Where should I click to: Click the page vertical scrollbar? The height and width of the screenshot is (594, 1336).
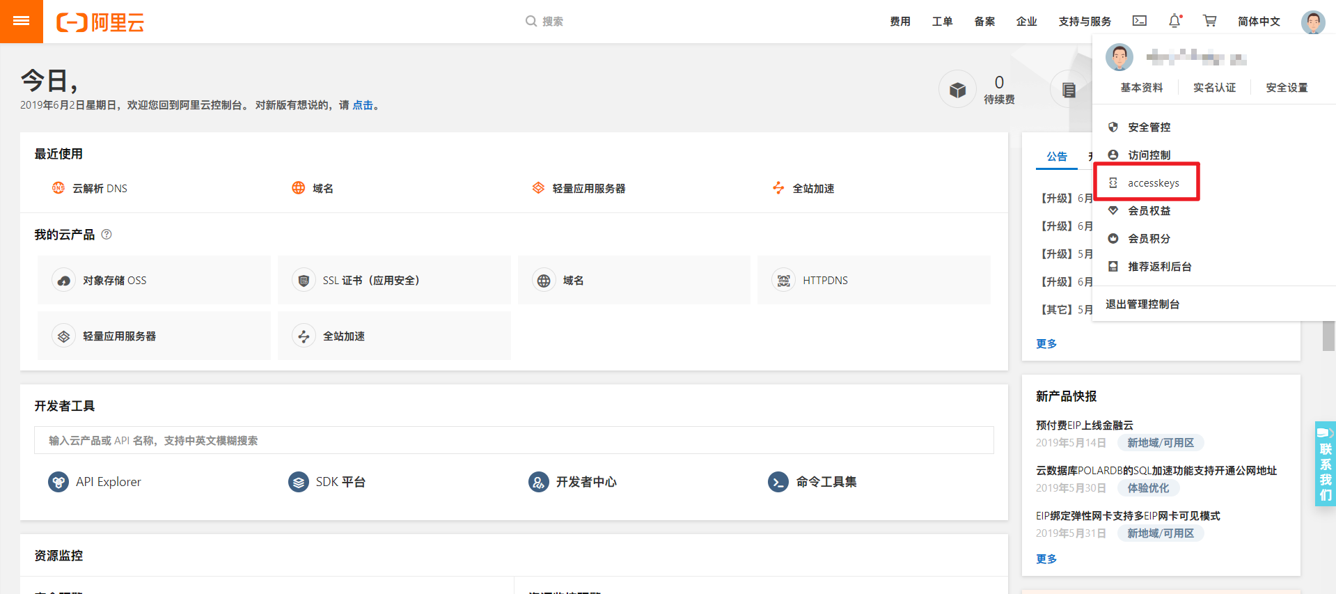tap(1328, 334)
